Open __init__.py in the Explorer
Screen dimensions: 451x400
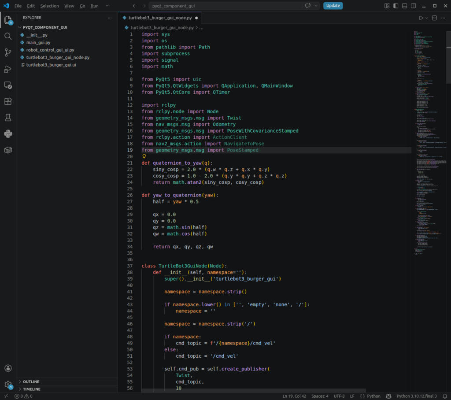point(67,35)
